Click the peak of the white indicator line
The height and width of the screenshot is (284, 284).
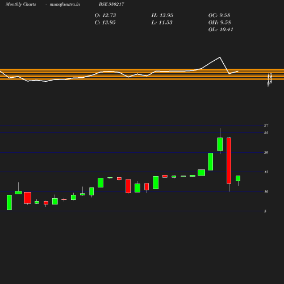click(220, 57)
